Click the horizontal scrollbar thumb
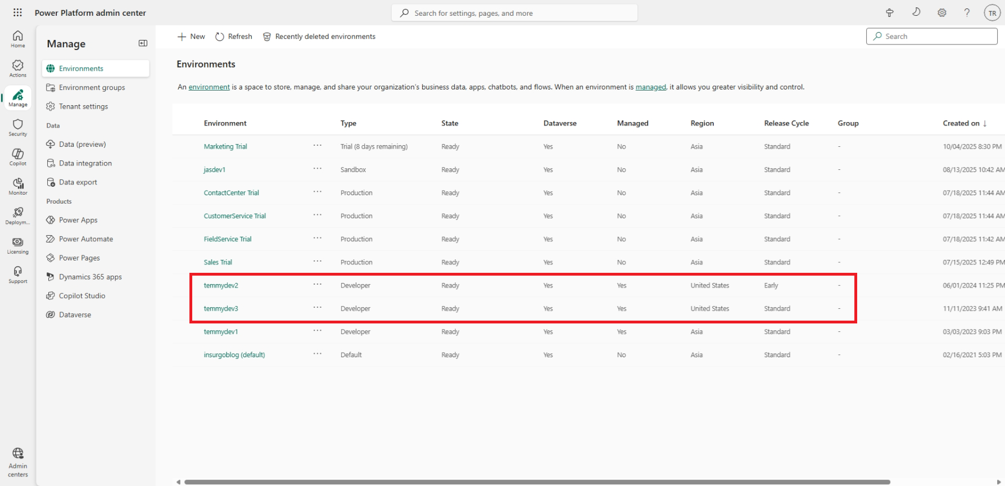The image size is (1005, 486). 537,482
